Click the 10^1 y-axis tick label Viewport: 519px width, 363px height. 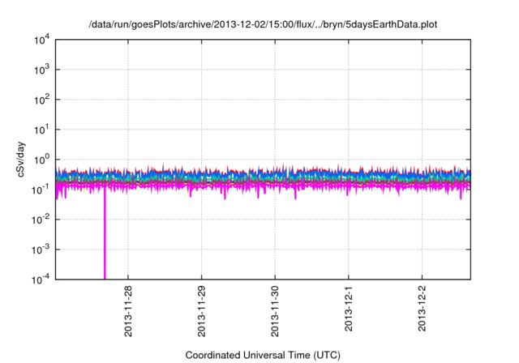tap(41, 130)
